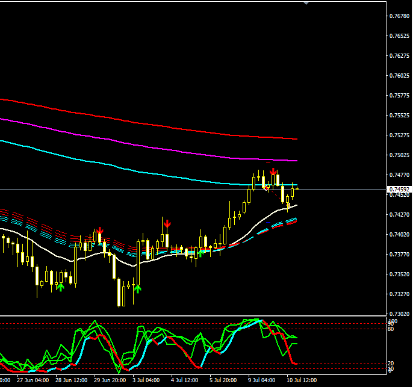Click the 0.76525 price scale label

point(399,36)
